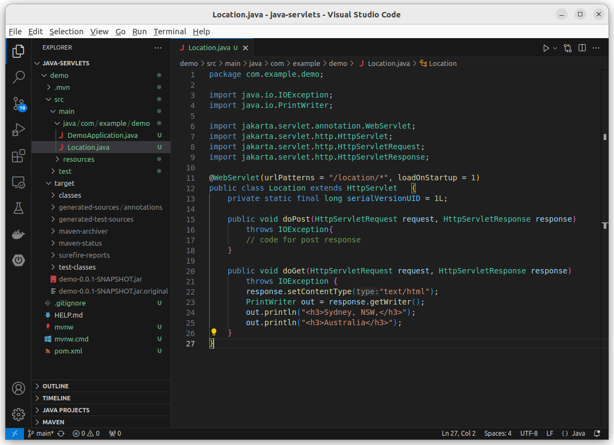Select demo-0.0.1-SNAPSHOT.jar file
Image resolution: width=614 pixels, height=445 pixels.
[101, 279]
